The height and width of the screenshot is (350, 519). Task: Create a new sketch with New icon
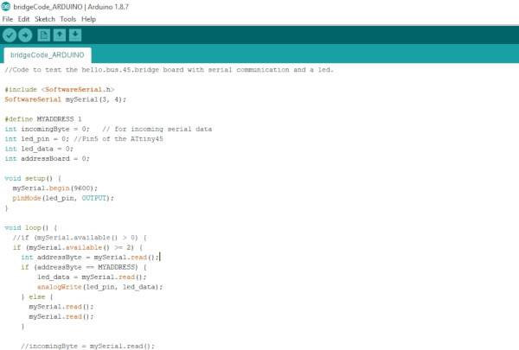[44, 35]
